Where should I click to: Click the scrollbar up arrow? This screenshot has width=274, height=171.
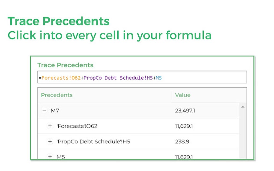243,107
